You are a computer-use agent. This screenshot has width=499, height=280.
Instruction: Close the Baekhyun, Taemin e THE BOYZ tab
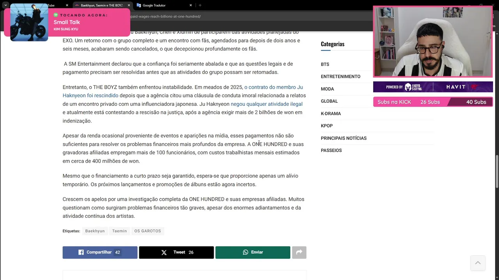click(x=129, y=5)
